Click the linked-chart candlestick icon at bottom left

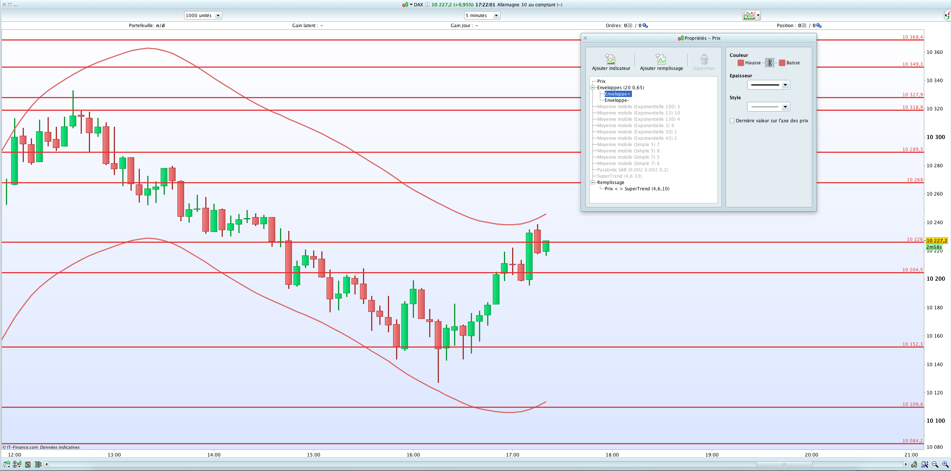[17, 464]
